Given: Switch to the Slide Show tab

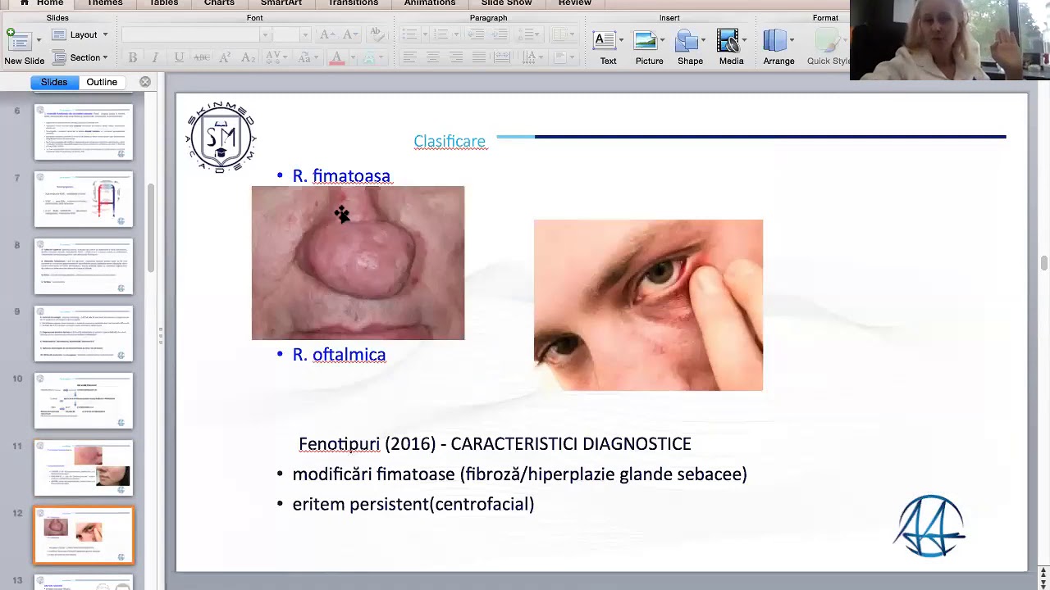Looking at the screenshot, I should (x=506, y=3).
